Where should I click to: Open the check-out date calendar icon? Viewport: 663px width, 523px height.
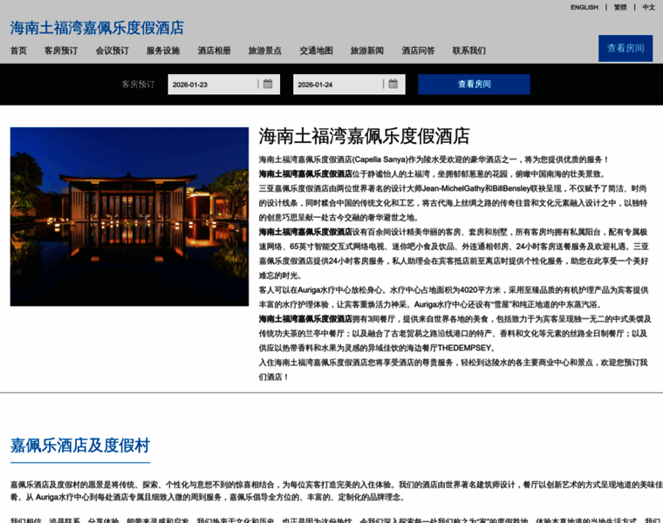tap(393, 84)
